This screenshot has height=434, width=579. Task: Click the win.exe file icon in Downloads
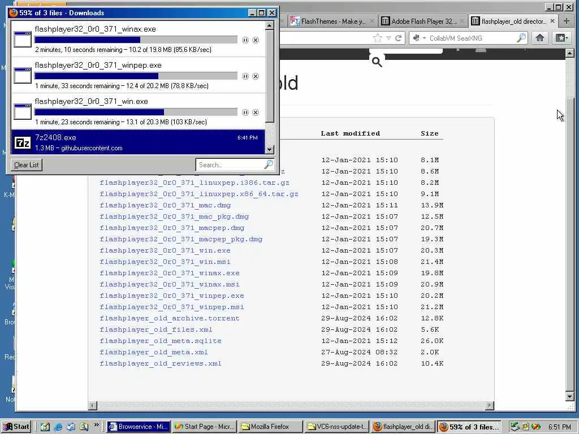23,111
